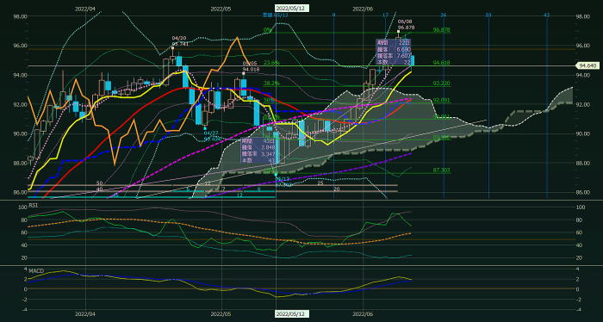Click the 2022/06 date label below MACD panel
Viewport: 603px width, 322px height.
point(363,314)
